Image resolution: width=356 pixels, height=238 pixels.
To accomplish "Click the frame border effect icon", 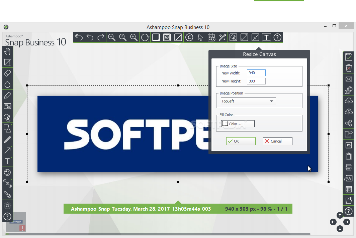I will point(167,37).
